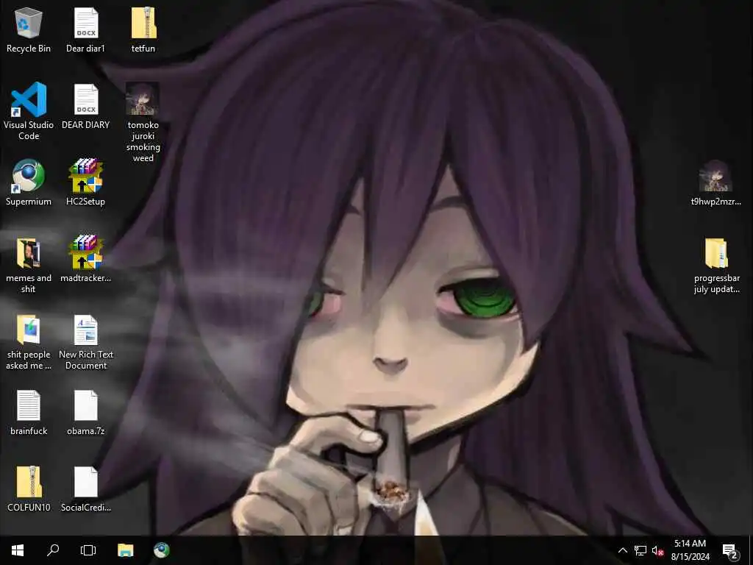Viewport: 753px width, 565px height.
Task: Open the clock showing 5:14 AM
Action: 690,550
